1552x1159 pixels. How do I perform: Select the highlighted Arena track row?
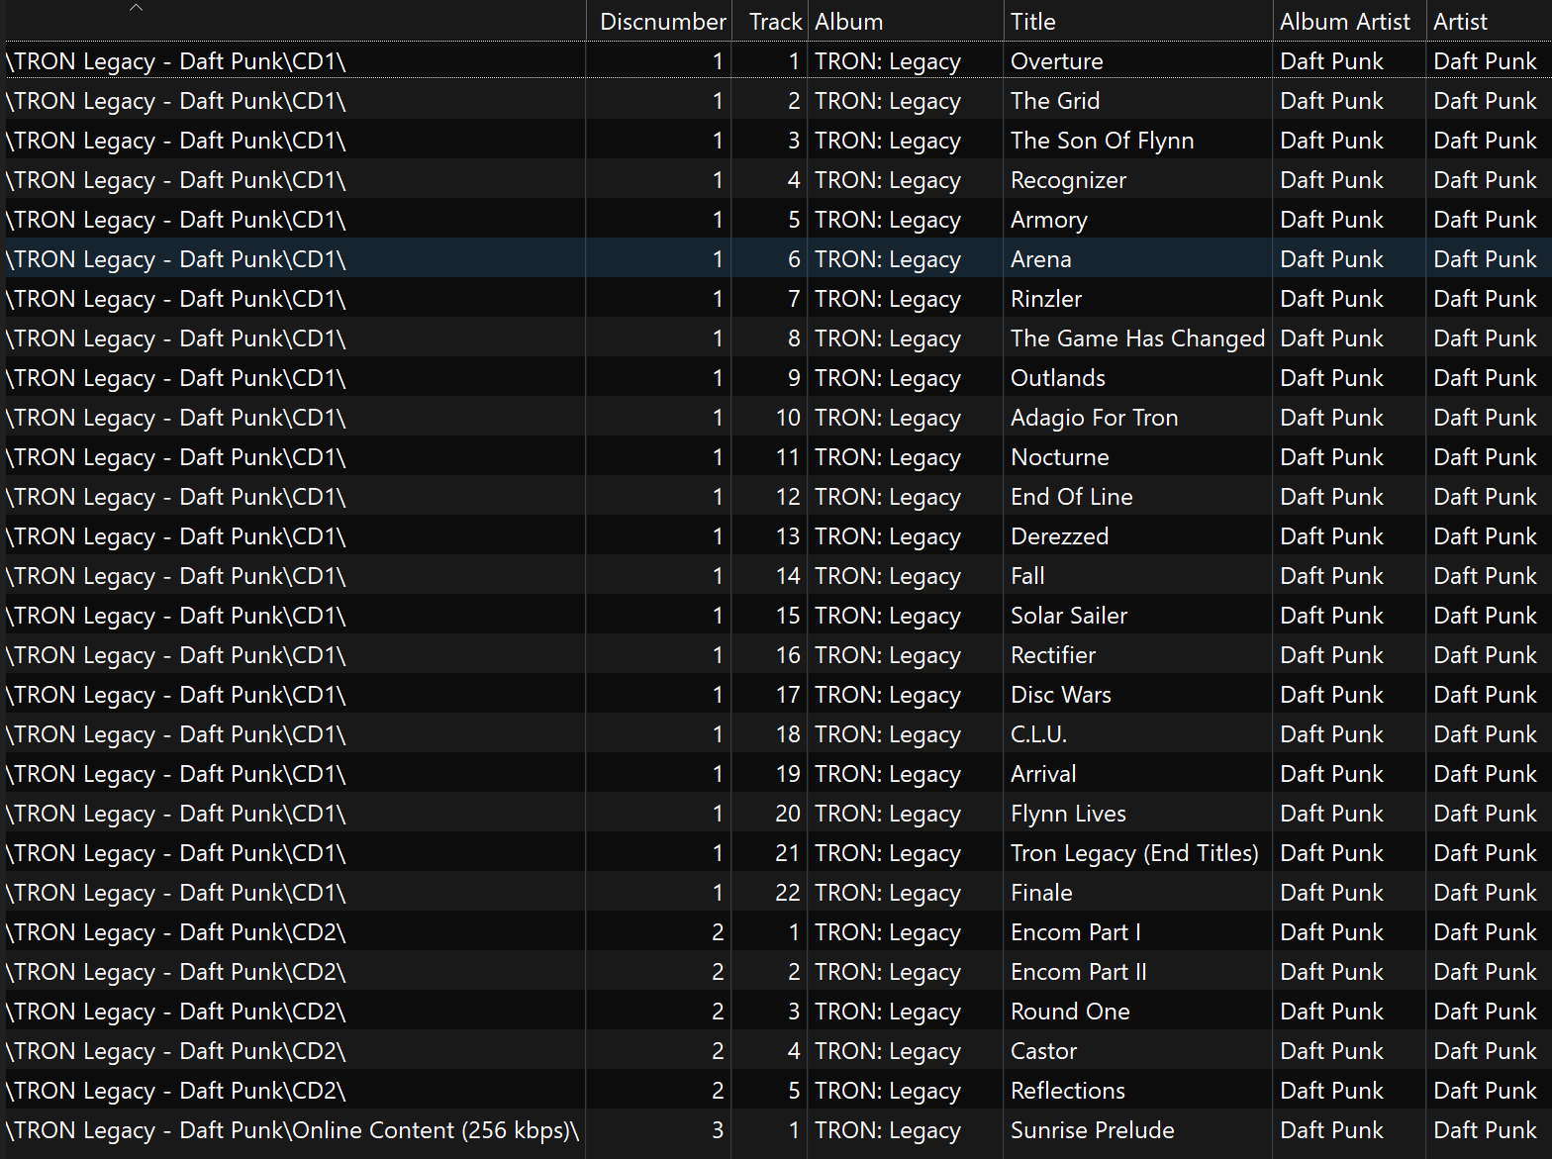click(x=1040, y=259)
